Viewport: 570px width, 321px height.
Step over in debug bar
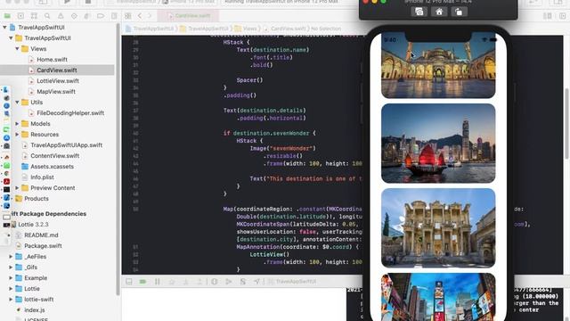click(x=172, y=282)
